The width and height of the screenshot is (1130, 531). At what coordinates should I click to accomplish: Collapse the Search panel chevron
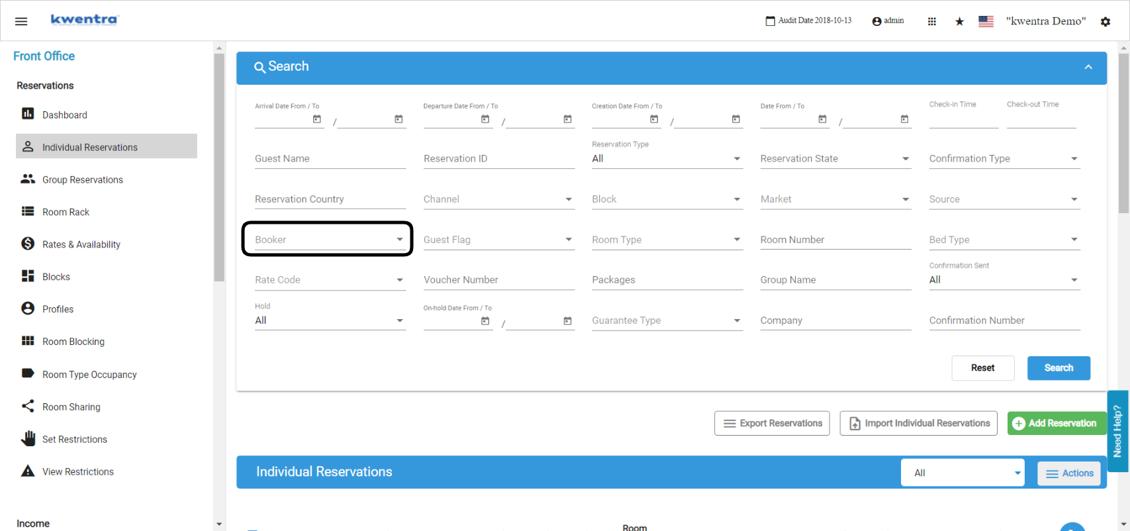[x=1088, y=67]
